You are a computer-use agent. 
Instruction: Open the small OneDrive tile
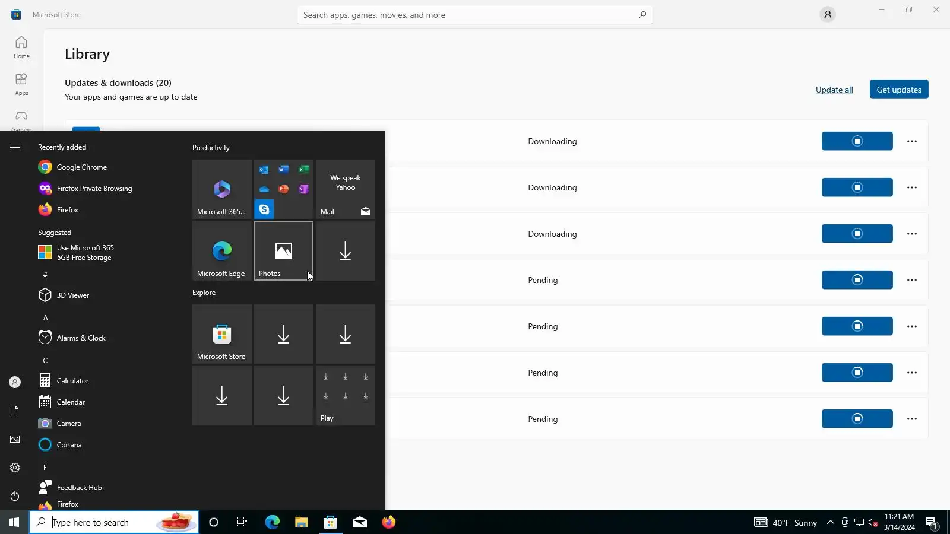pyautogui.click(x=264, y=189)
